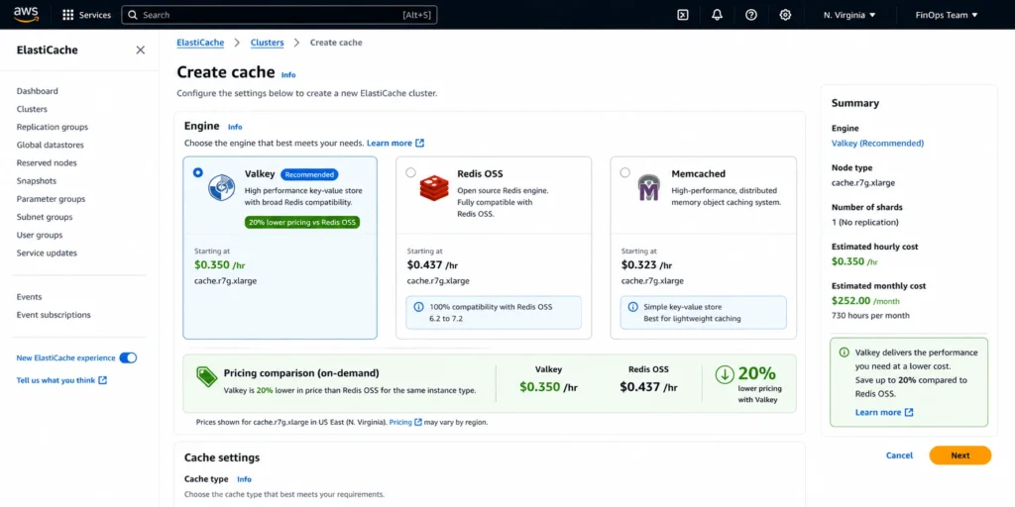Click Info link next to Create cache
1015x507 pixels.
click(x=288, y=75)
